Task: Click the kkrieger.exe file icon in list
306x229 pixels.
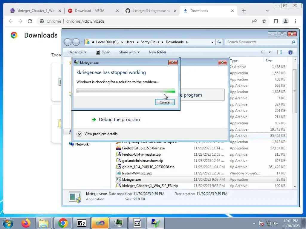Action: pyautogui.click(x=118, y=179)
